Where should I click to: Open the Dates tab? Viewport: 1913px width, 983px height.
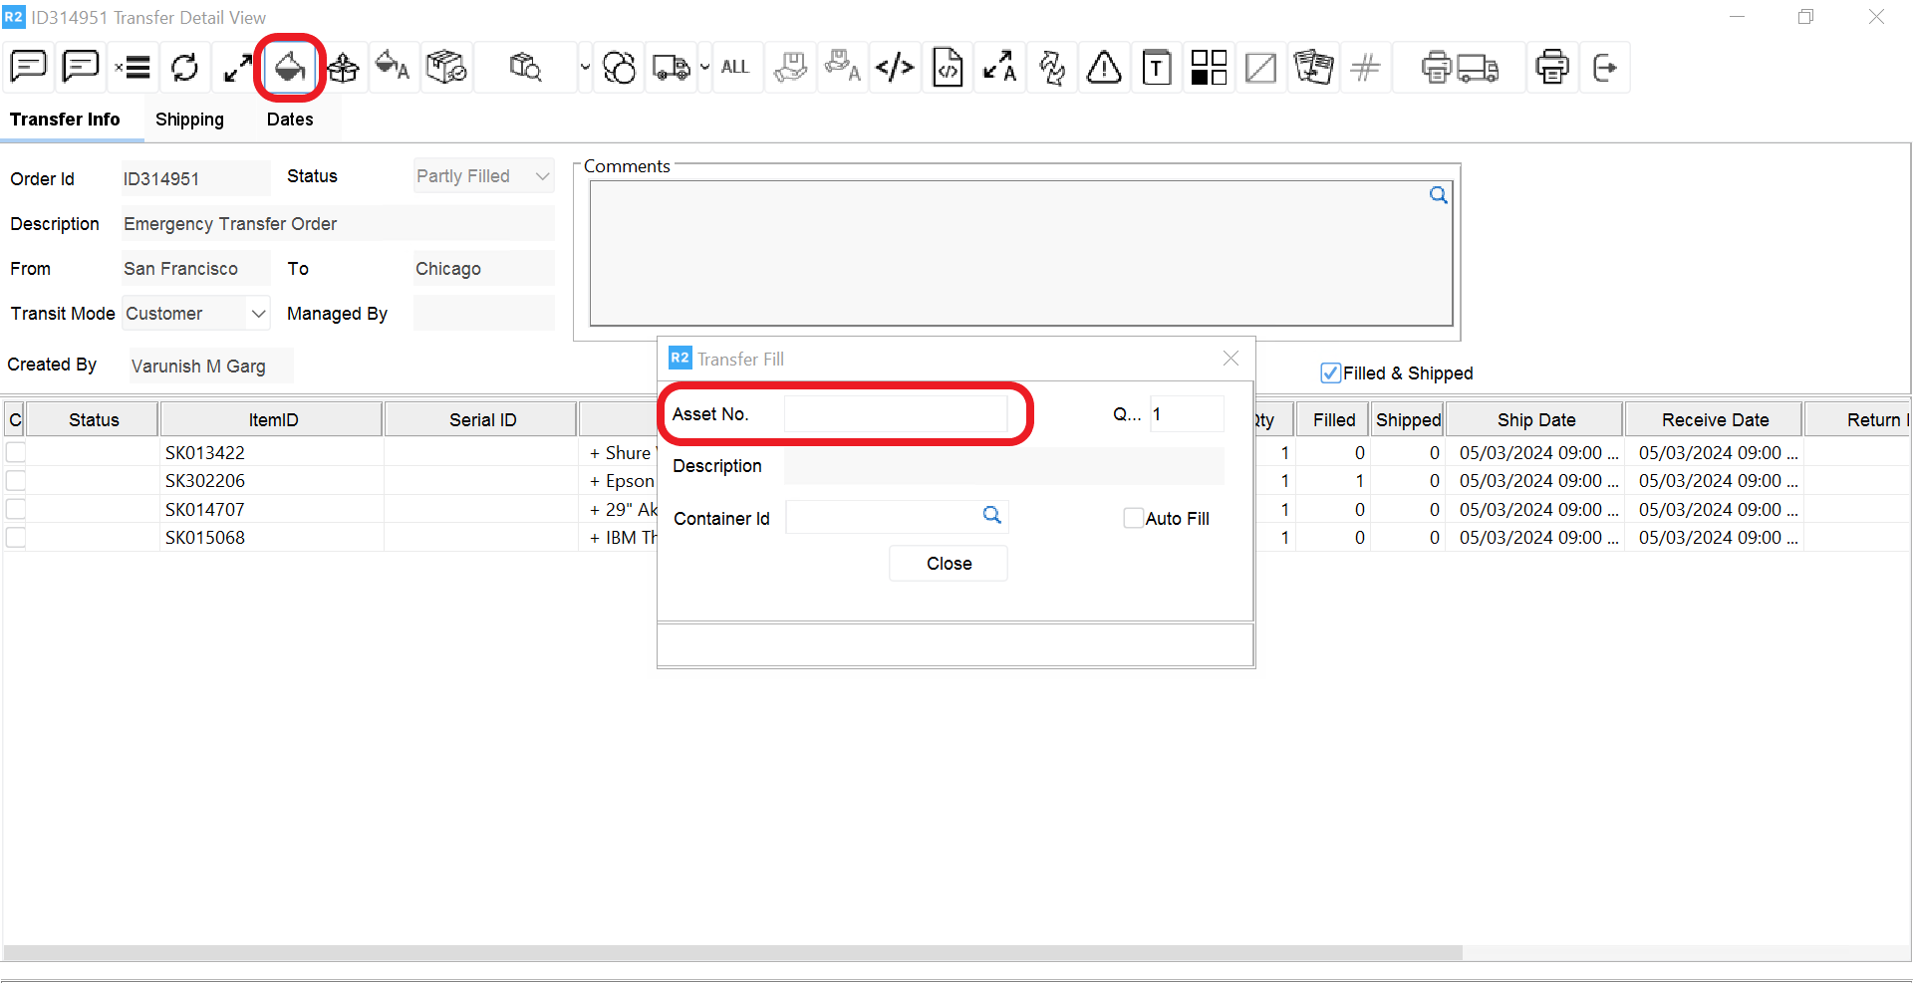(x=290, y=120)
